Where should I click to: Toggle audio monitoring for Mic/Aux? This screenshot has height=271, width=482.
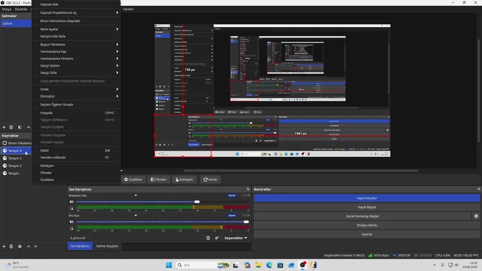click(72, 228)
